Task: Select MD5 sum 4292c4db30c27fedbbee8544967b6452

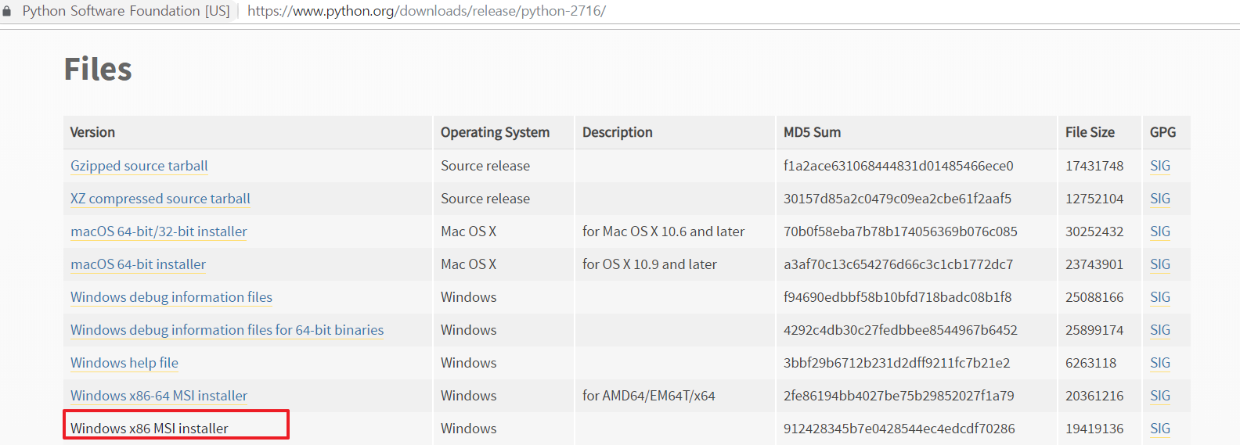Action: coord(900,330)
